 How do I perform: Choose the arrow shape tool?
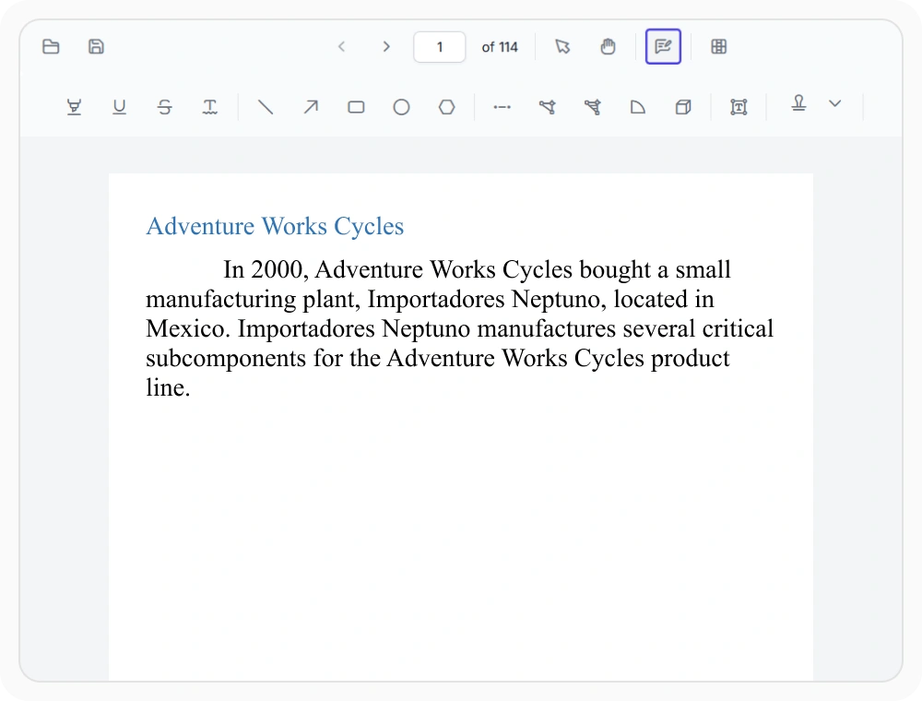[311, 107]
